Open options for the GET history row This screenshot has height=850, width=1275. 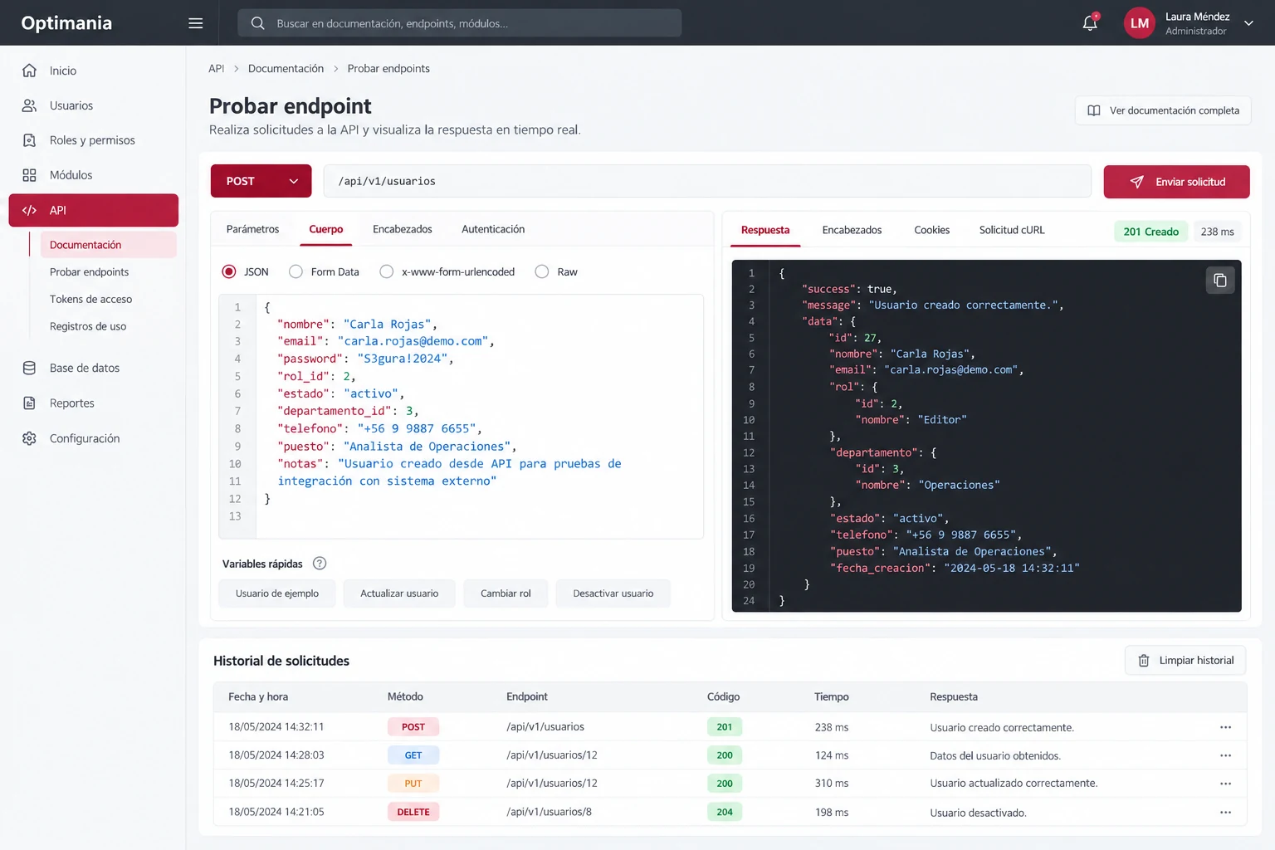[1225, 755]
